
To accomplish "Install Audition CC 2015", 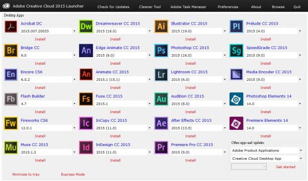I will pos(191,112).
